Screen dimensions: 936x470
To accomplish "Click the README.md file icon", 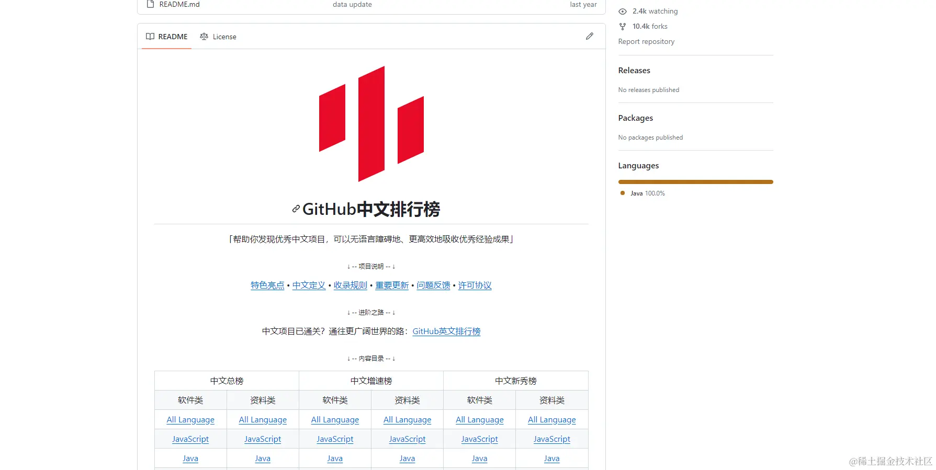I will point(150,4).
